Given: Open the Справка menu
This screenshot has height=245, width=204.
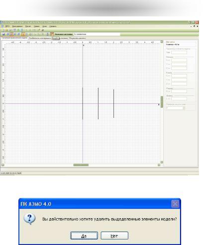Looking at the screenshot, I should [x=53, y=26].
